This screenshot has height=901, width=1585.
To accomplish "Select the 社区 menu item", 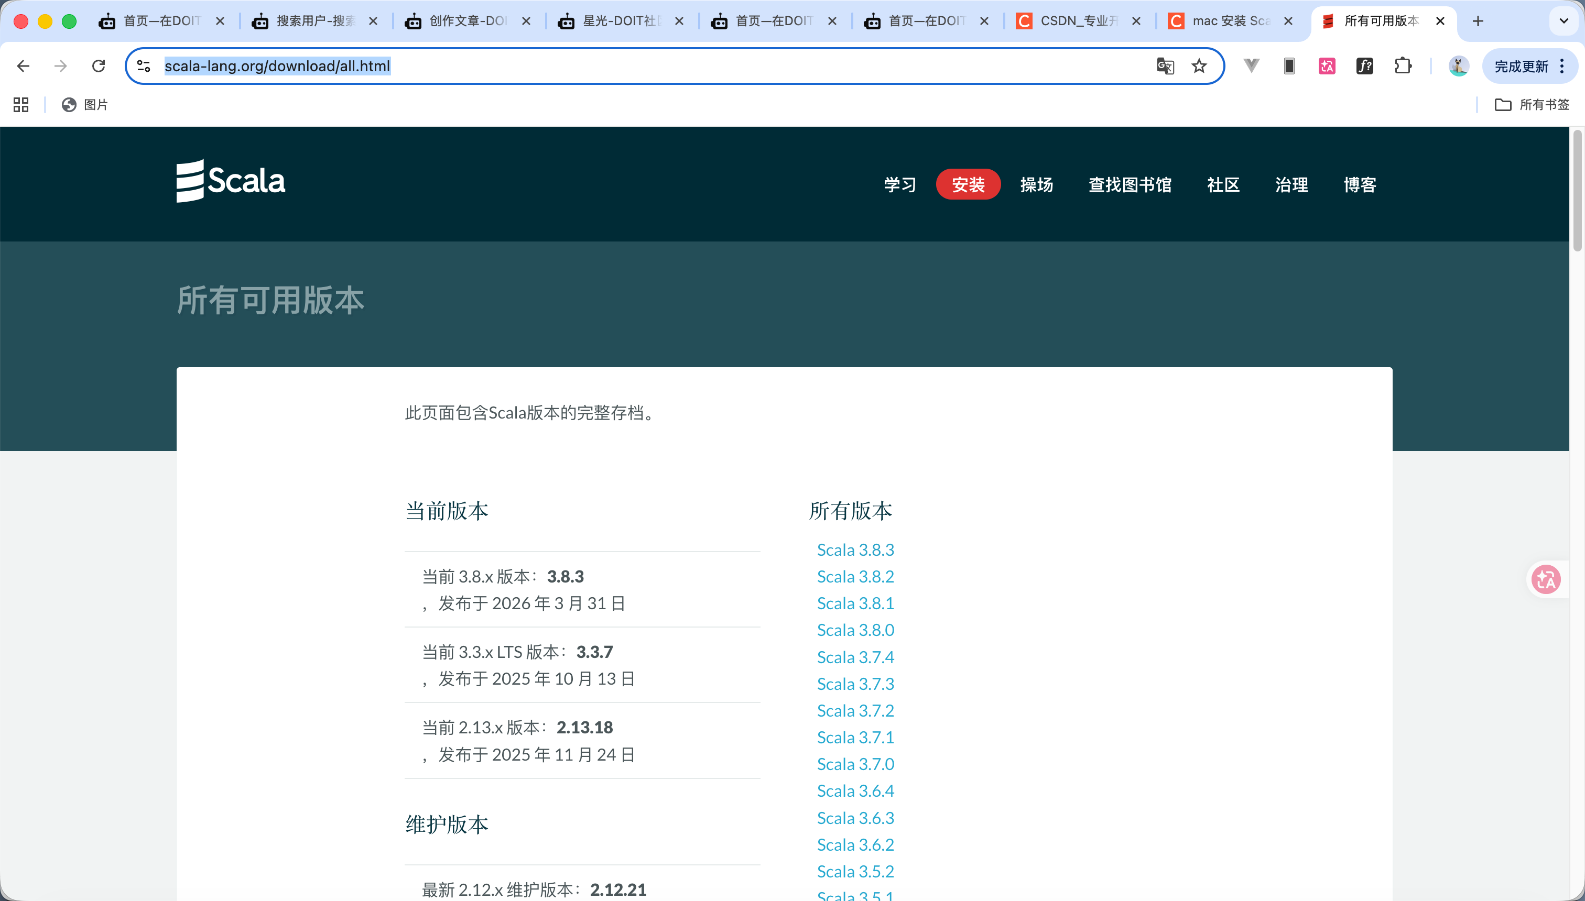I will point(1222,184).
